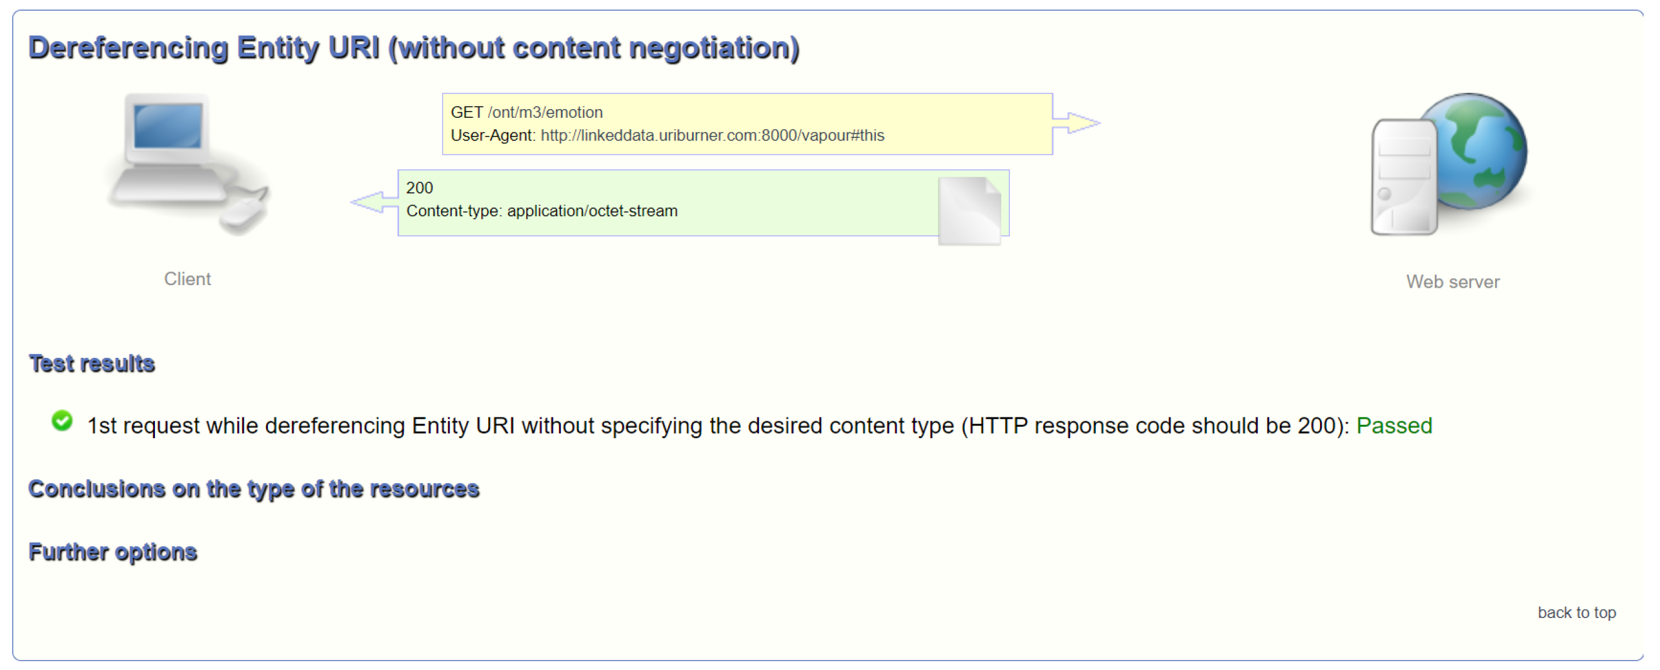Open the linkeddata.uriburner.com vapour User-Agent link
The width and height of the screenshot is (1660, 670).
(712, 136)
